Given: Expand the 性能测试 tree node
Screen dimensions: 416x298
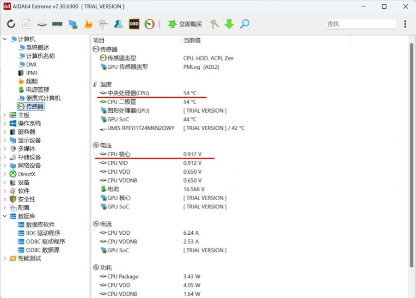Looking at the screenshot, I should [x=5, y=258].
